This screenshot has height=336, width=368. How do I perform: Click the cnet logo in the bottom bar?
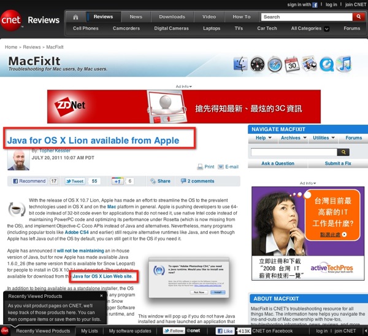click(5, 331)
